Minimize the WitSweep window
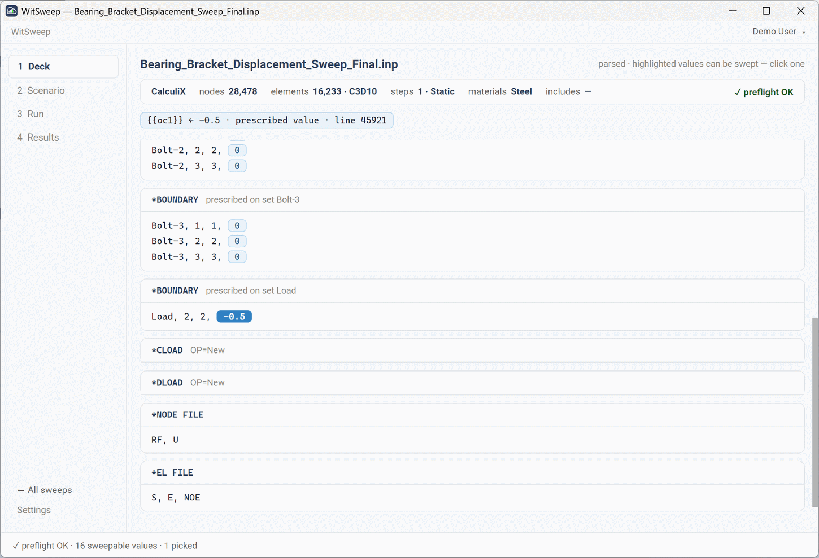This screenshot has width=819, height=558. click(733, 11)
